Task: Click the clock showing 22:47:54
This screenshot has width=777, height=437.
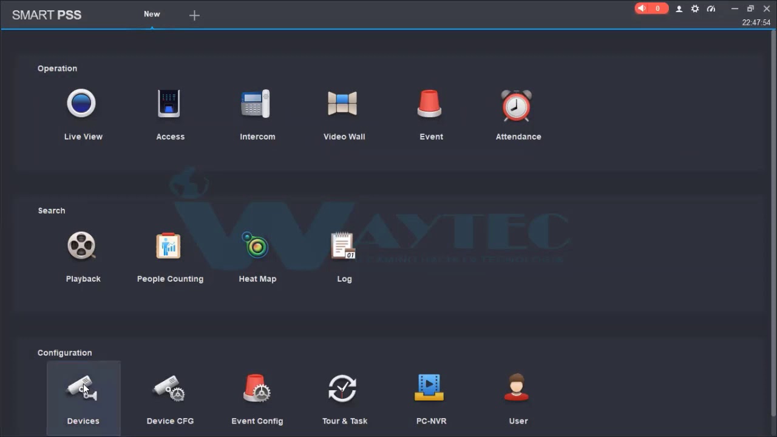Action: [756, 22]
